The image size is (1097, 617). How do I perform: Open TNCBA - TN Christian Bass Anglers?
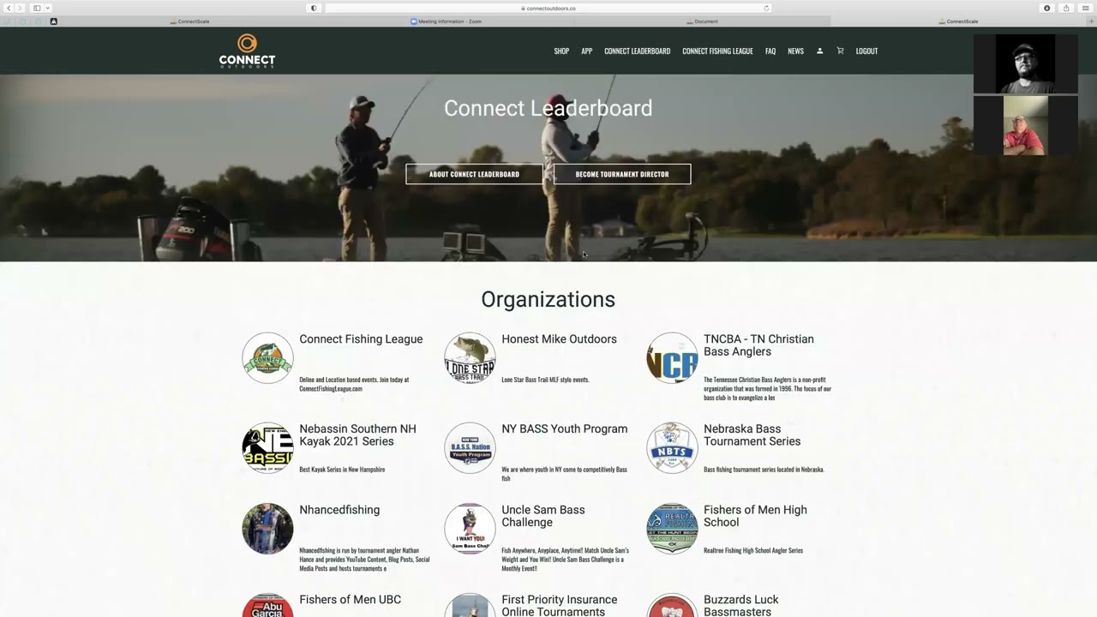[x=758, y=345]
